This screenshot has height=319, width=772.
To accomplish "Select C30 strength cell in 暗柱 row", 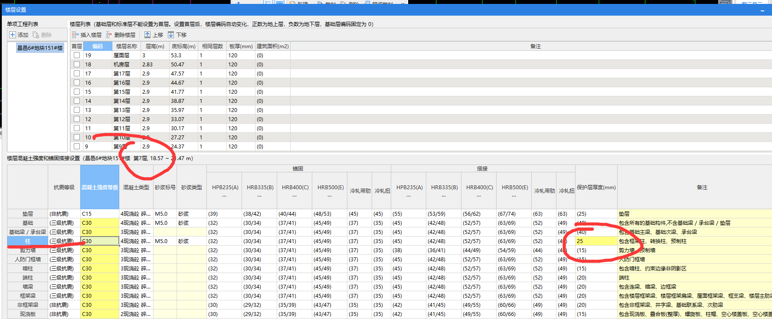I will pos(100,268).
